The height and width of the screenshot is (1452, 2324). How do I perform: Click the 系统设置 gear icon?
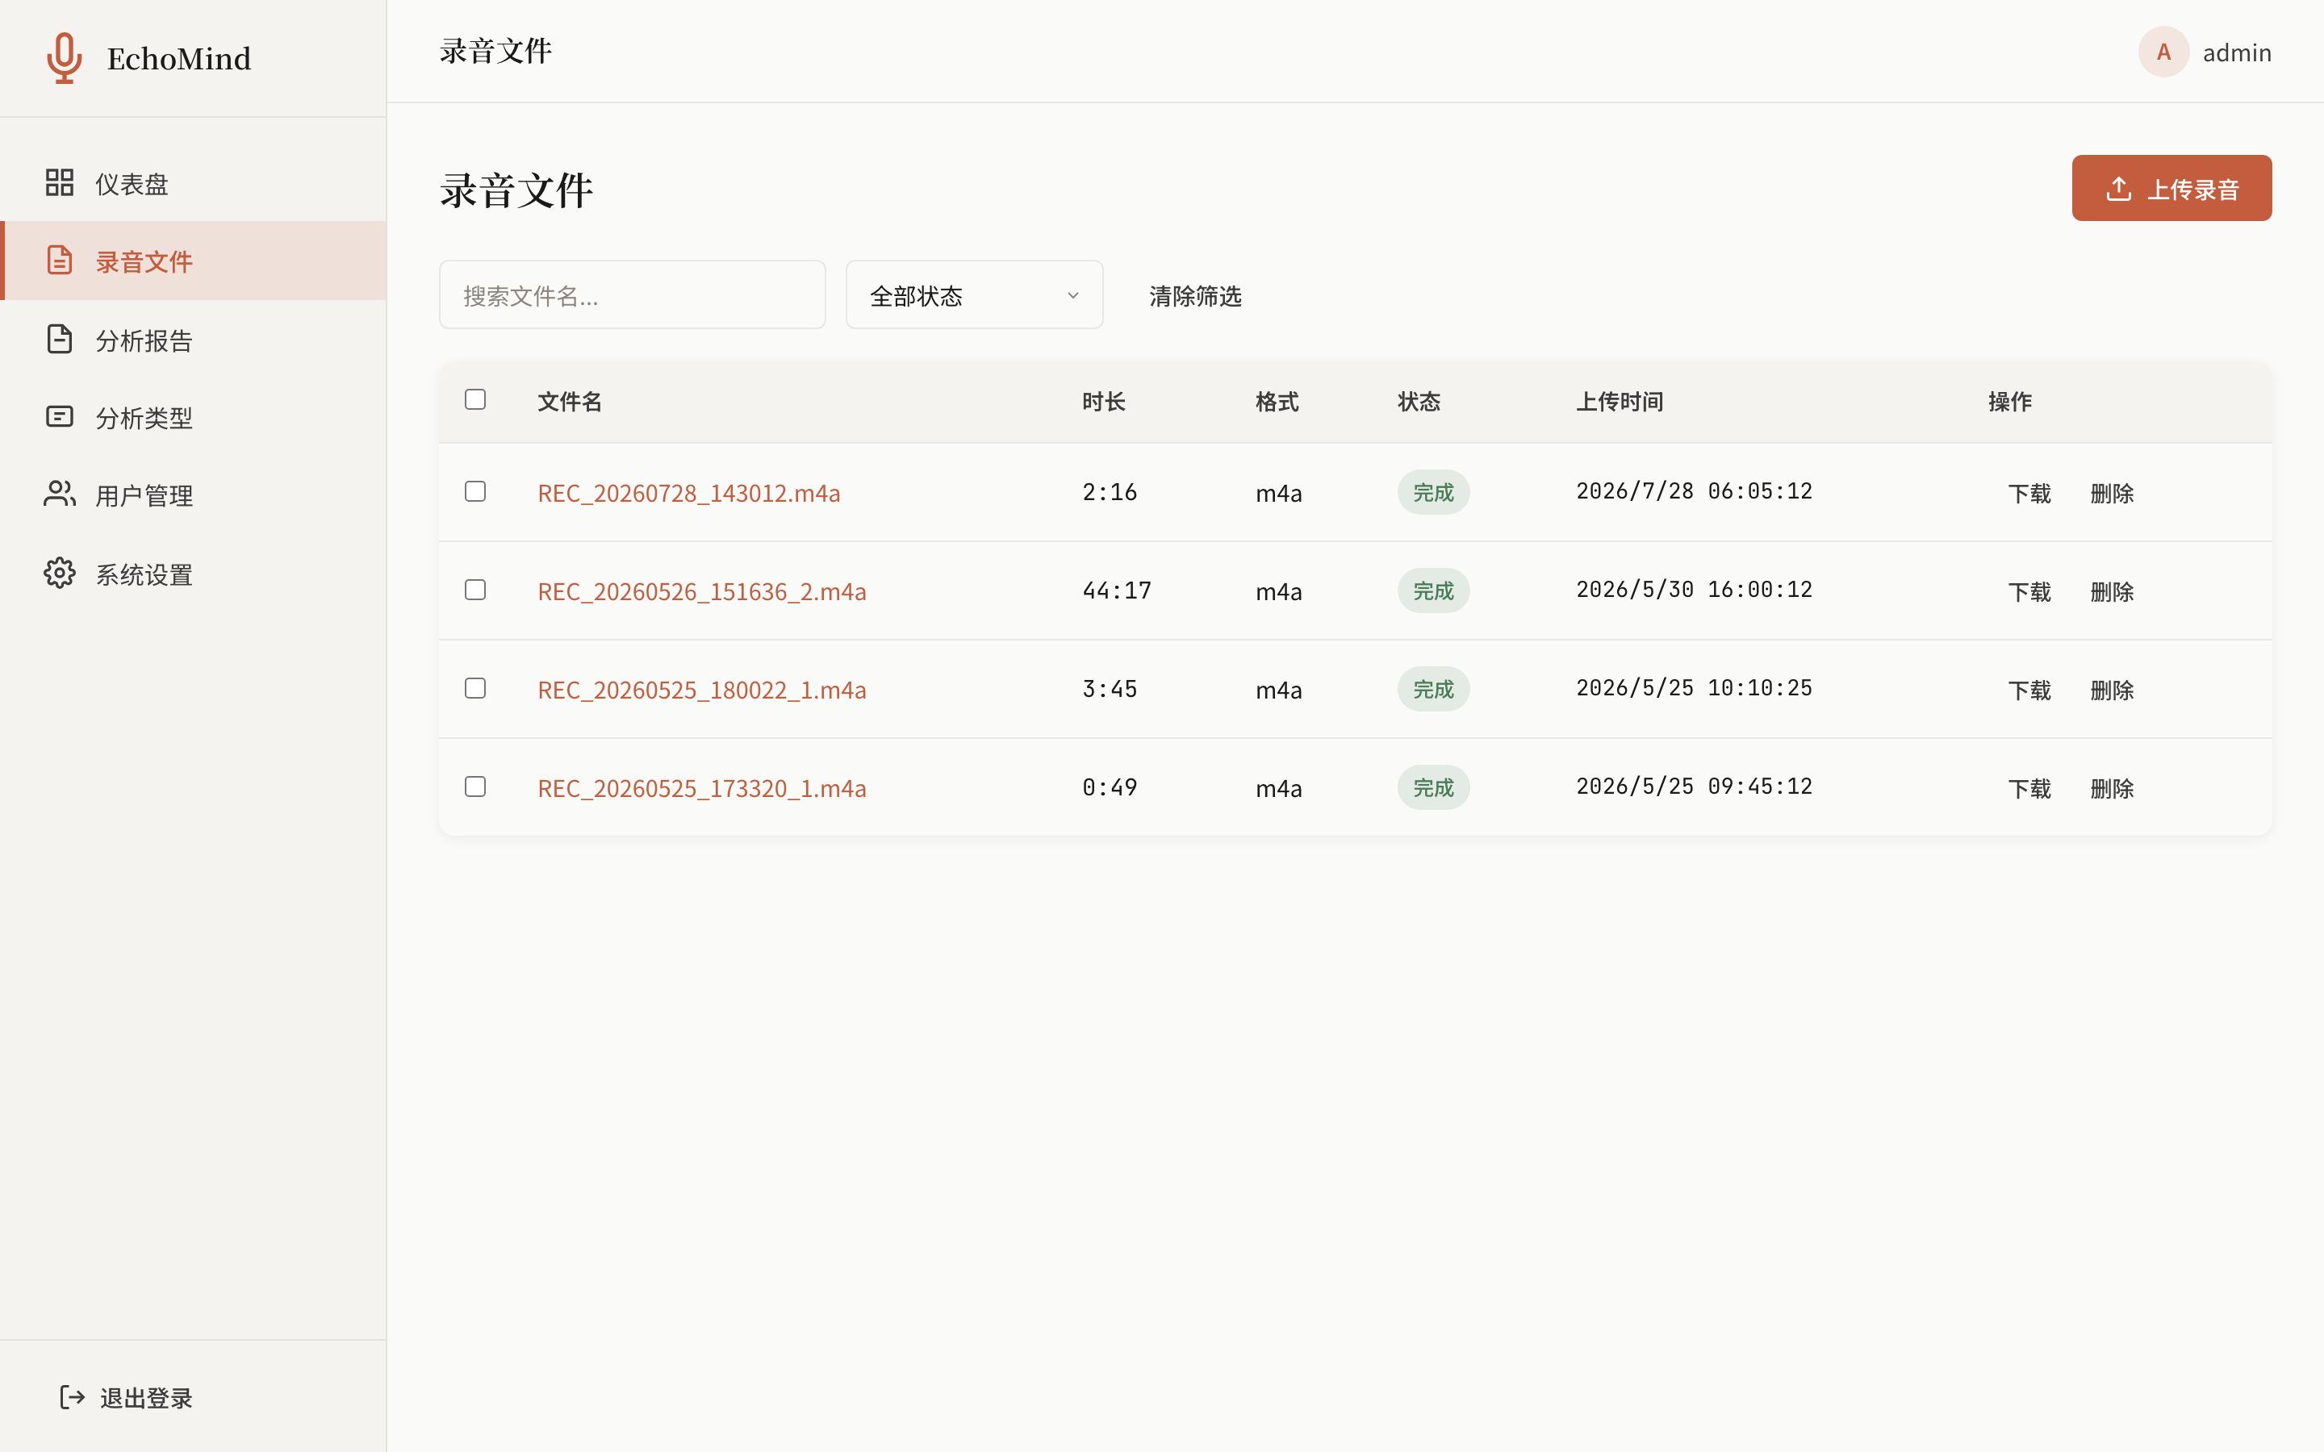coord(60,574)
